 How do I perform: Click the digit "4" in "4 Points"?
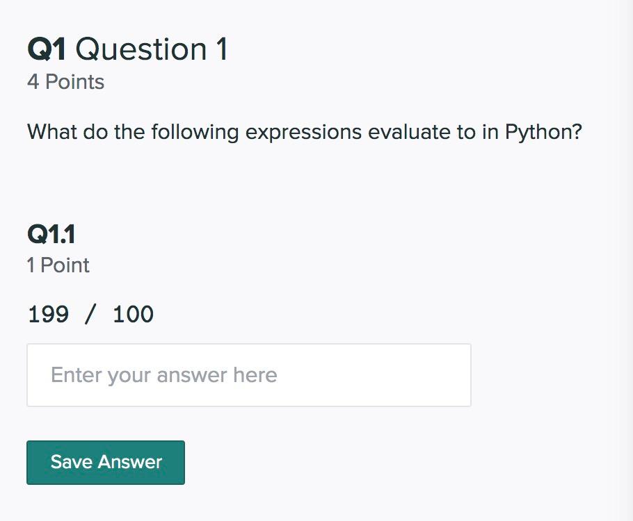point(33,82)
